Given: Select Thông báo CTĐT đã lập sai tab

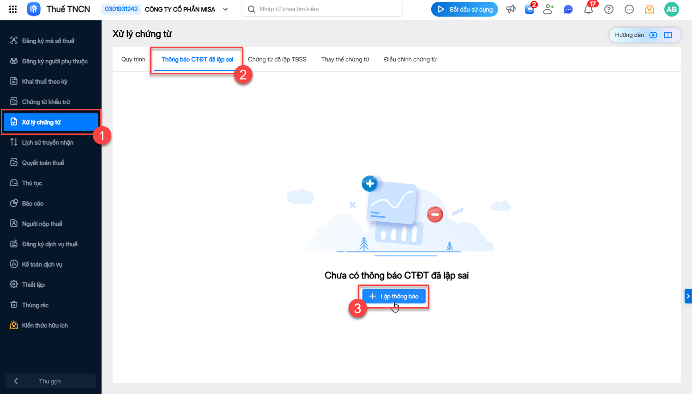Looking at the screenshot, I should (x=197, y=60).
